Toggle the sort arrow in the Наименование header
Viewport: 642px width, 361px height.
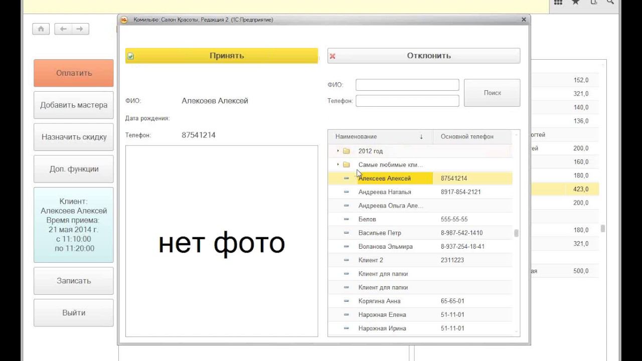pos(421,136)
